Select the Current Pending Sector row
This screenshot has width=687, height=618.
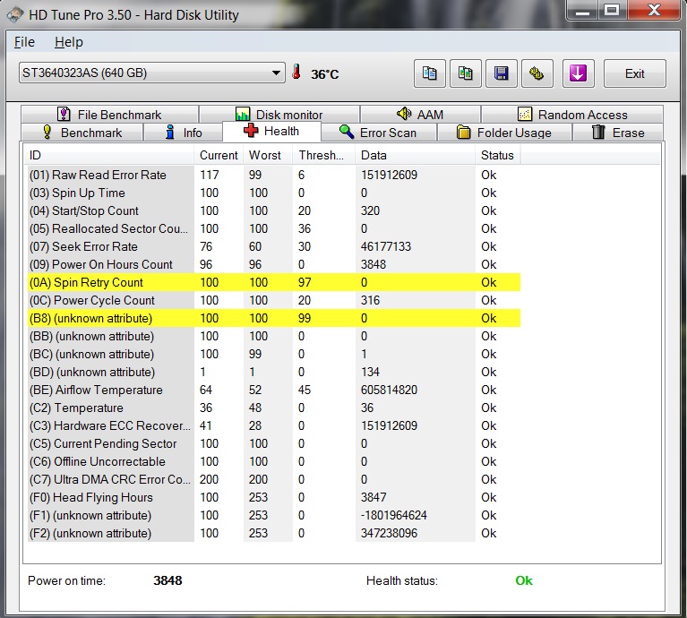pos(274,443)
